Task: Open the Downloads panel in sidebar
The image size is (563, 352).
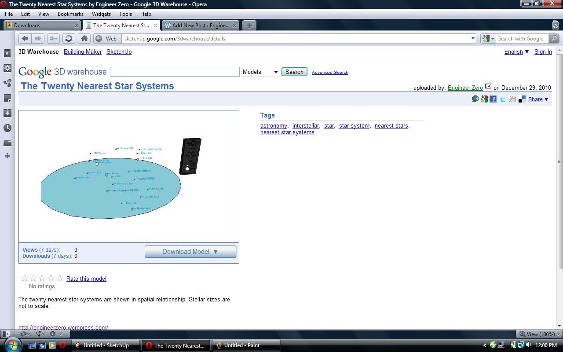Action: tap(7, 113)
